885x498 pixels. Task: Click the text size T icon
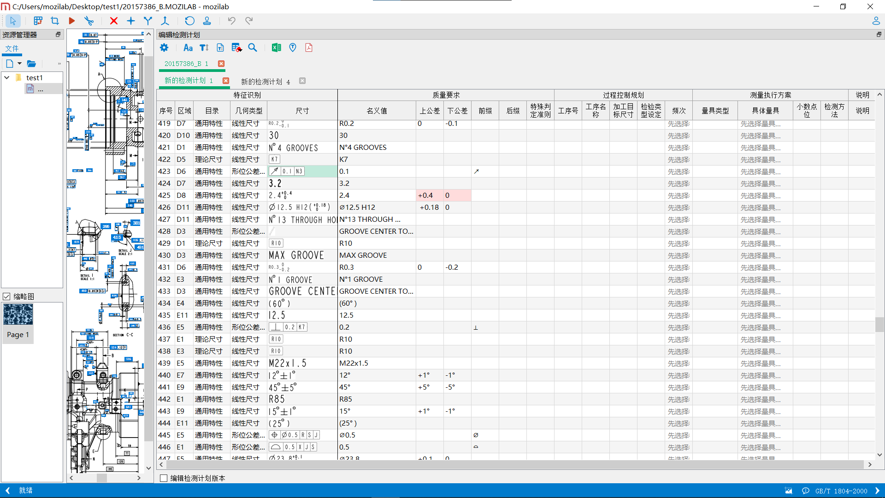click(204, 47)
